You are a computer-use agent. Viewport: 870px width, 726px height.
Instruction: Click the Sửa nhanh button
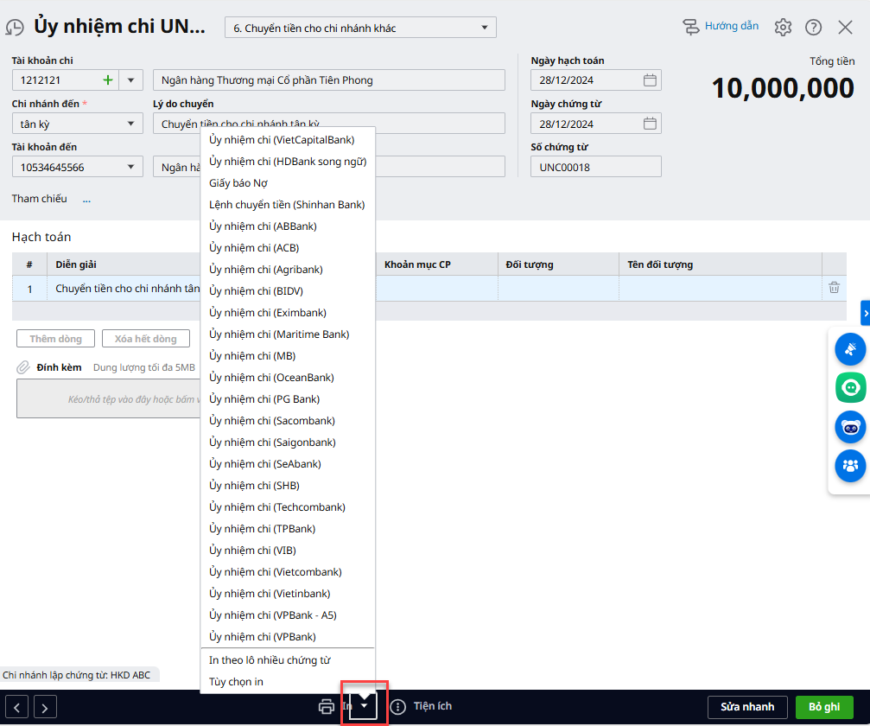pyautogui.click(x=747, y=706)
